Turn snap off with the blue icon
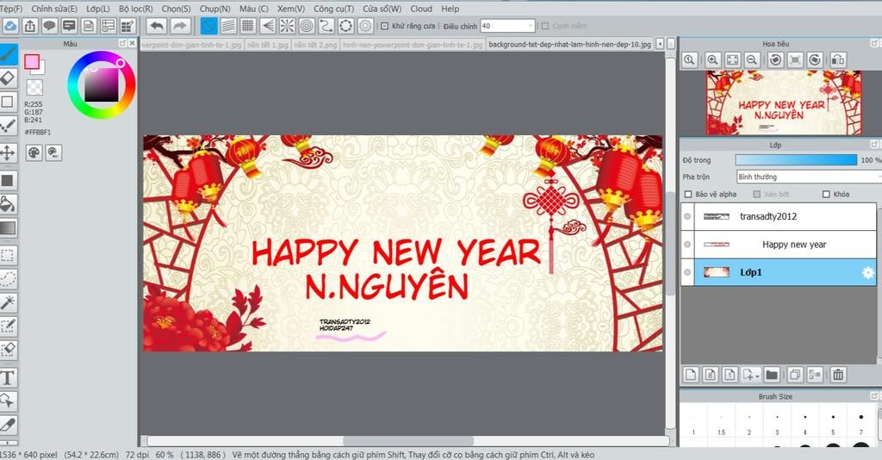 click(x=208, y=26)
